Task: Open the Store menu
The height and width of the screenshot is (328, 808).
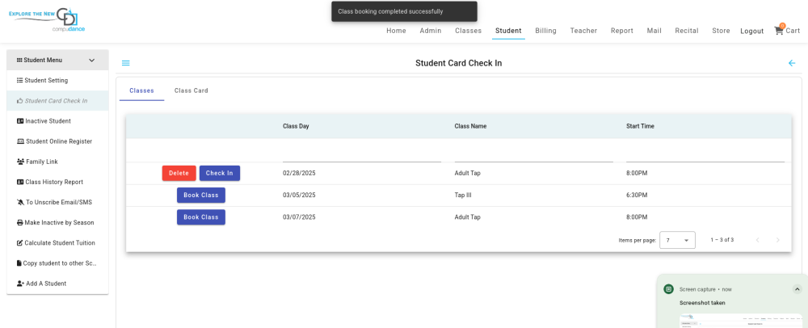Action: [x=721, y=31]
